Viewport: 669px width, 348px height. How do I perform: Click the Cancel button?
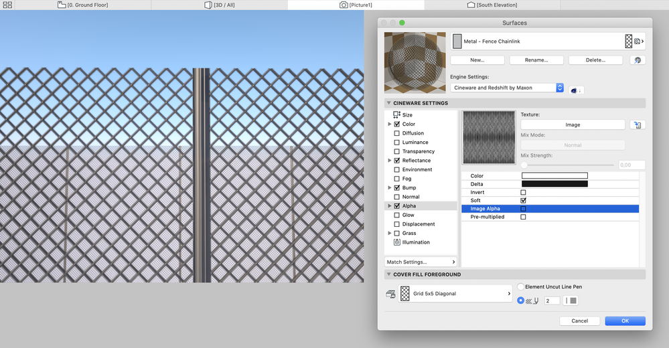[580, 321]
